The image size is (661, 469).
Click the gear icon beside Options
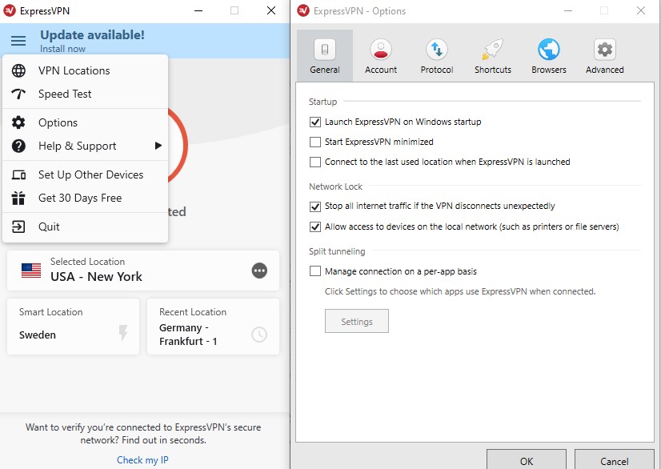18,122
